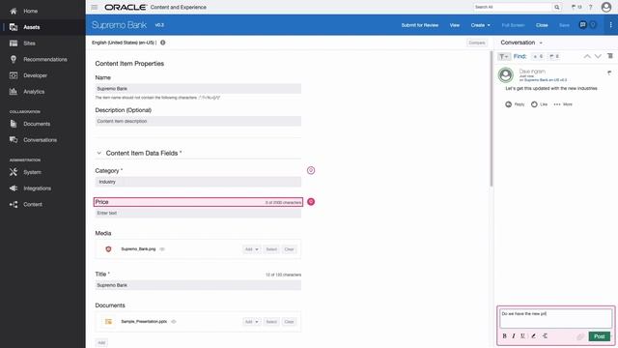This screenshot has height=348, width=618.
Task: Click the Documents sidebar icon
Action: (x=14, y=124)
